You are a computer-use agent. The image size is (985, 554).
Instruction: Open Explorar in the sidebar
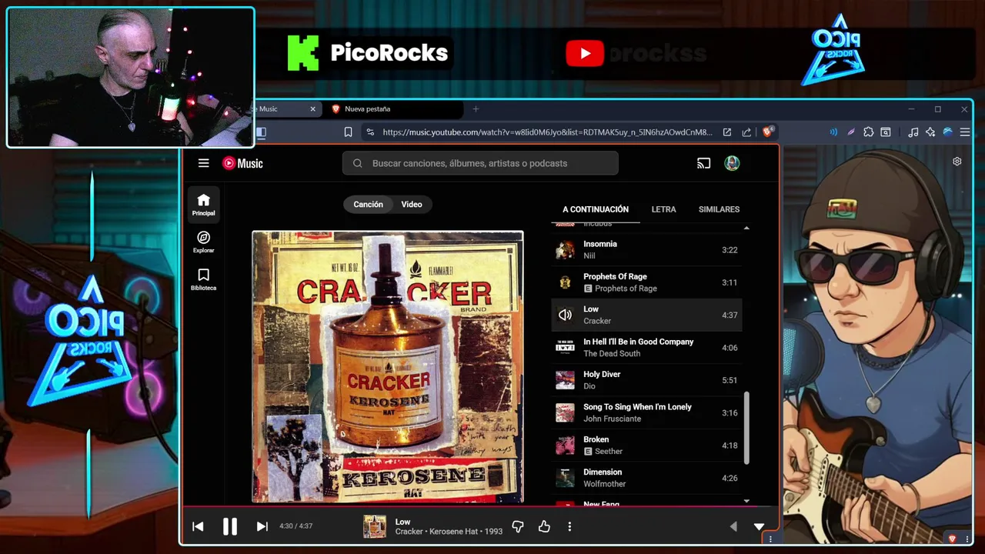click(204, 242)
